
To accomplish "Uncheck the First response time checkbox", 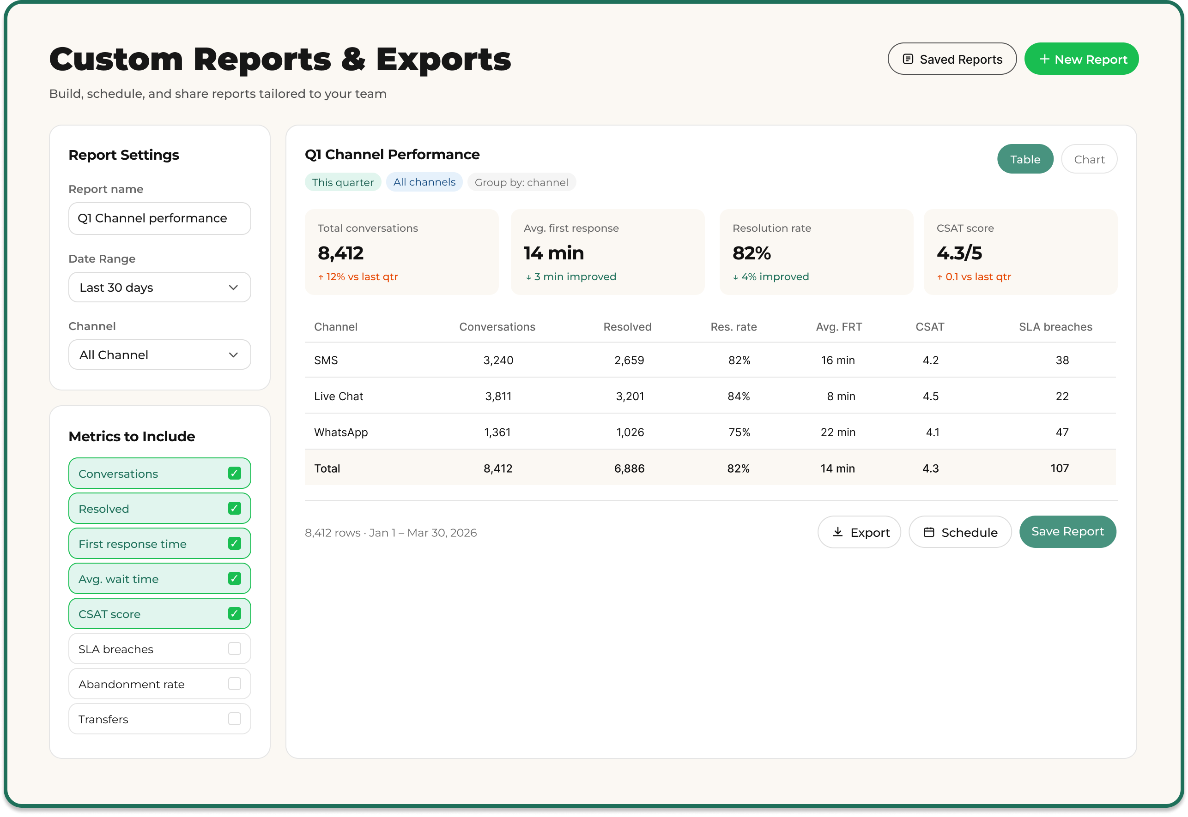I will click(x=235, y=544).
